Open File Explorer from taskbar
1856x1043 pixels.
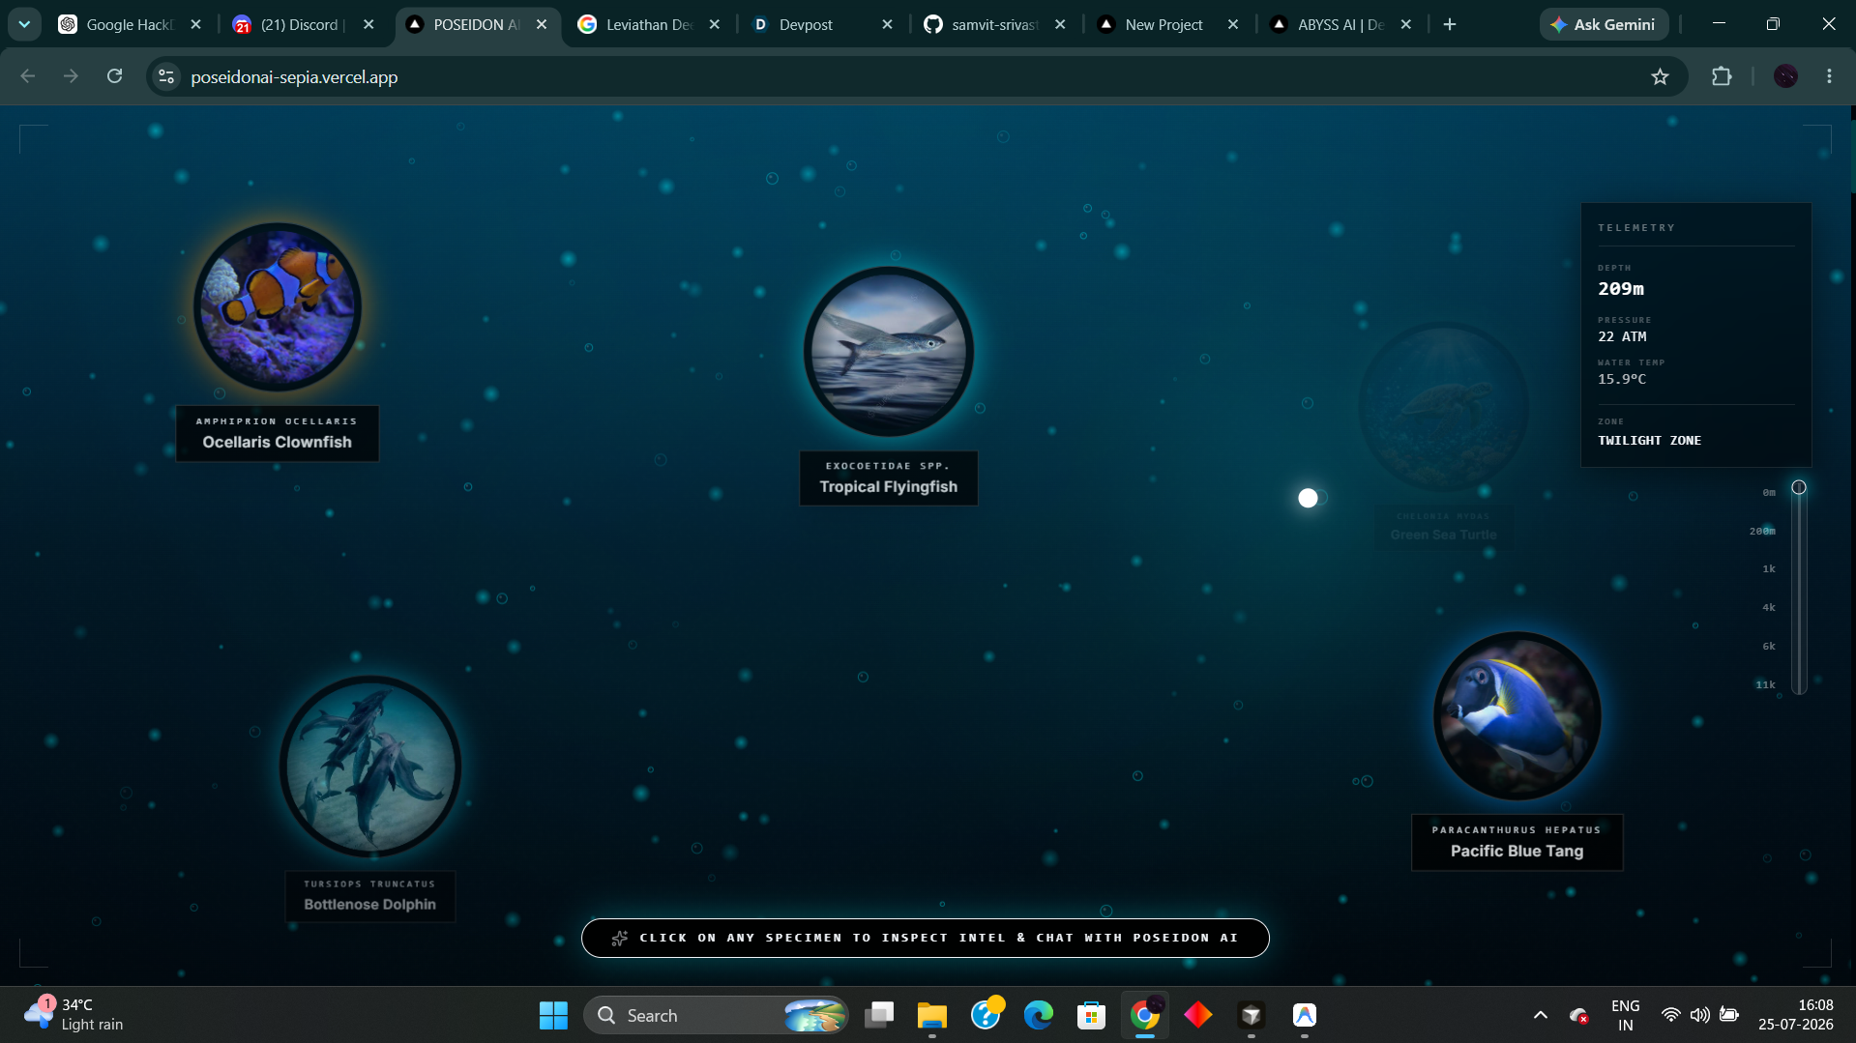pyautogui.click(x=932, y=1015)
